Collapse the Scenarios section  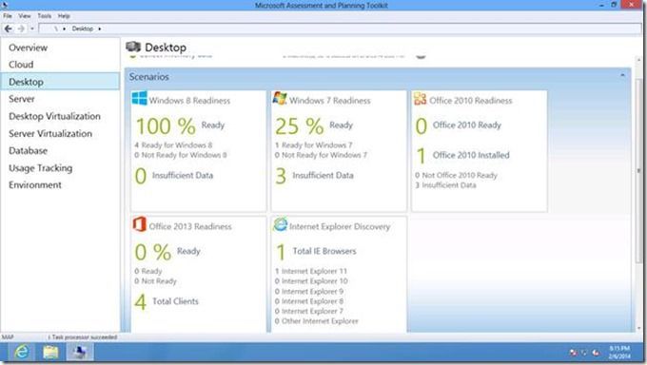click(x=622, y=75)
